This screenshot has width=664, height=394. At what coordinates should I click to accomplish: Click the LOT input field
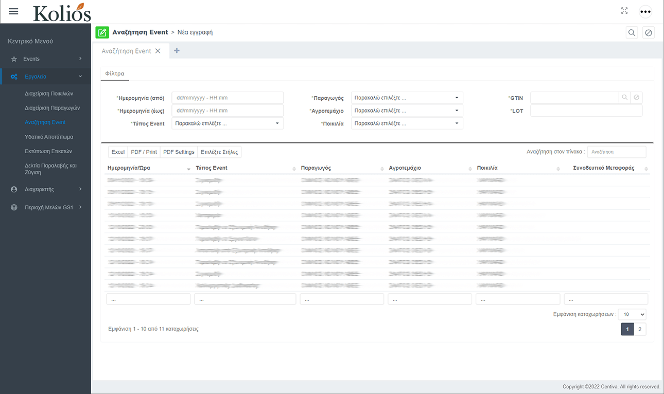click(586, 111)
